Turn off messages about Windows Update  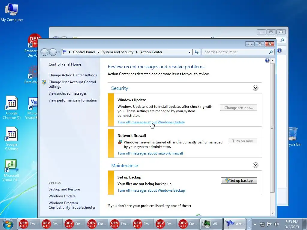151,122
